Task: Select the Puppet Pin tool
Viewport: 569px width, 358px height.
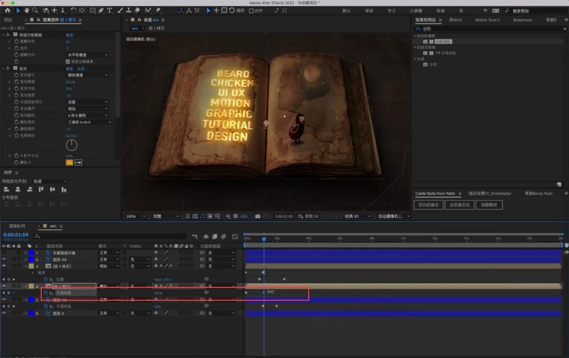Action: [x=158, y=10]
